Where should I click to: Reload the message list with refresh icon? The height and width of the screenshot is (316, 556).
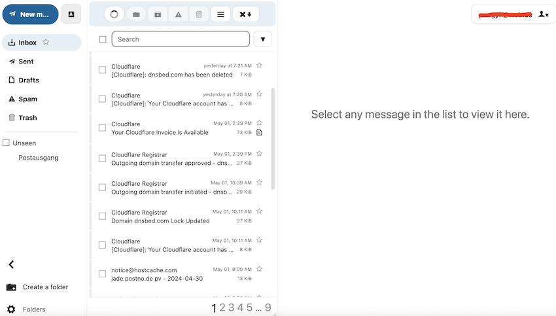pos(114,14)
